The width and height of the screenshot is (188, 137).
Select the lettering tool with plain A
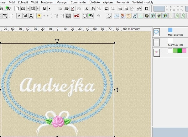click(x=19, y=16)
